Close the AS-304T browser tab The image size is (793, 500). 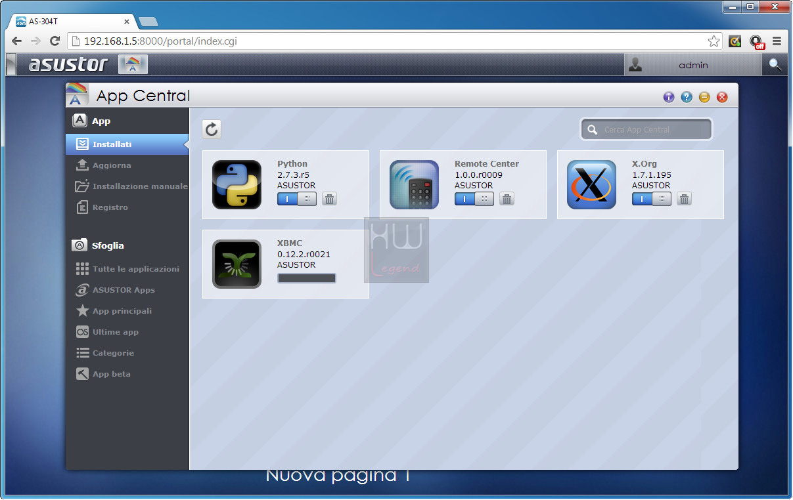click(127, 22)
